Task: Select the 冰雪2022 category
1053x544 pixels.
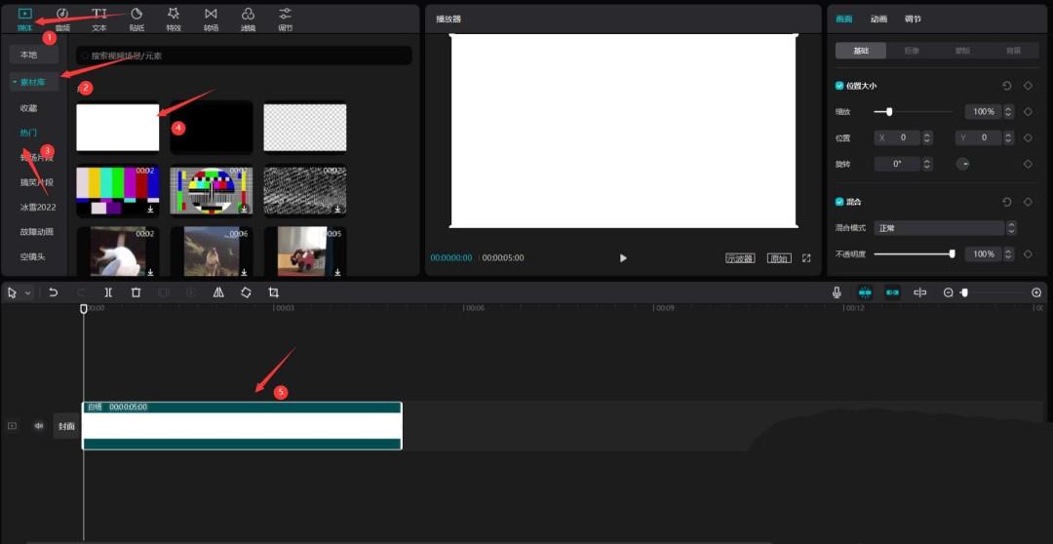Action: click(38, 207)
